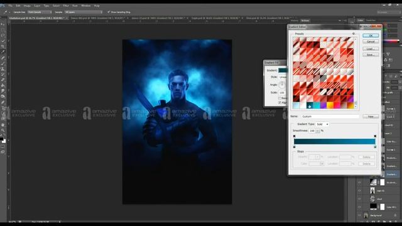Click OK in Gradient Editor
402x226 pixels.
click(371, 36)
